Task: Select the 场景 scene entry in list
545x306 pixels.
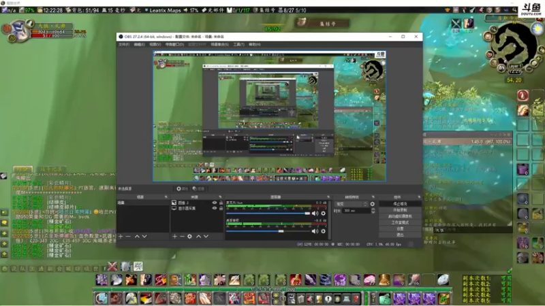Action: [143, 203]
